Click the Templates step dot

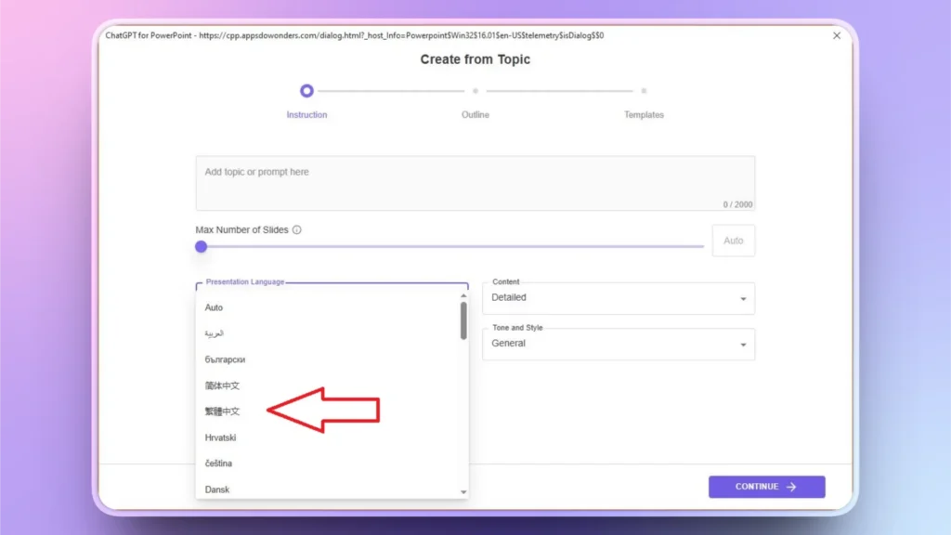[x=644, y=91]
